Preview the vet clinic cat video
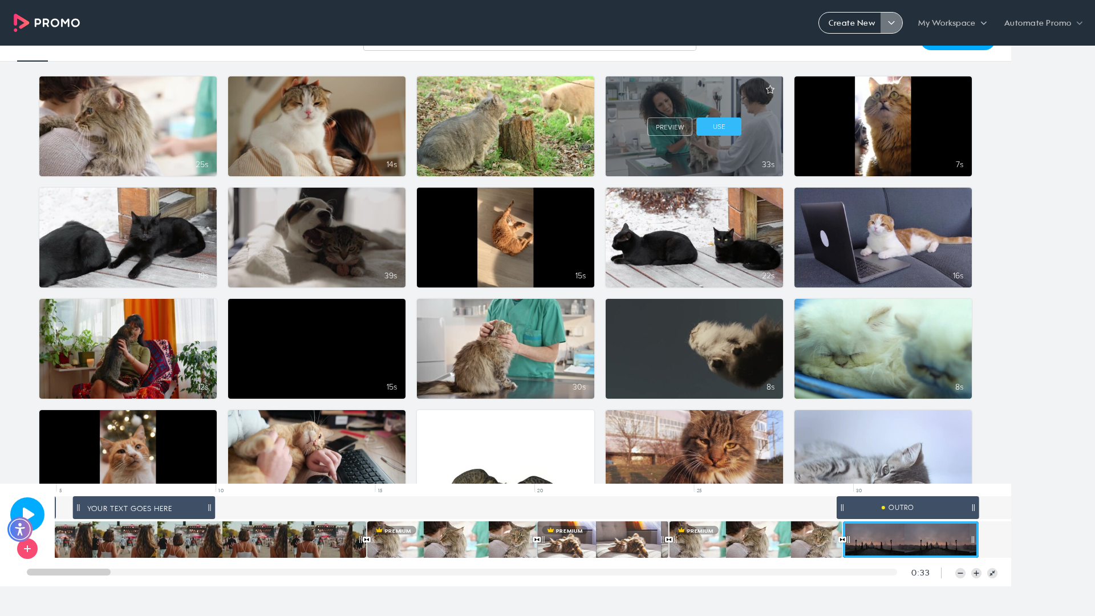This screenshot has width=1095, height=616. (x=670, y=127)
